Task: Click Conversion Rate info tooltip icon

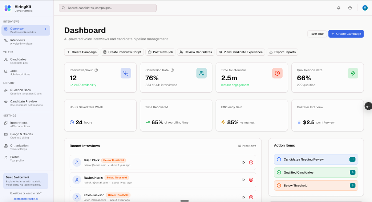Action: click(x=172, y=70)
